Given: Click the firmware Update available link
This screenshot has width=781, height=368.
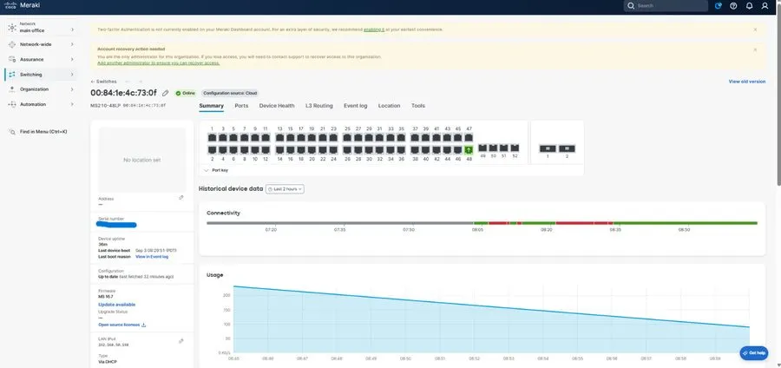Looking at the screenshot, I should (117, 305).
